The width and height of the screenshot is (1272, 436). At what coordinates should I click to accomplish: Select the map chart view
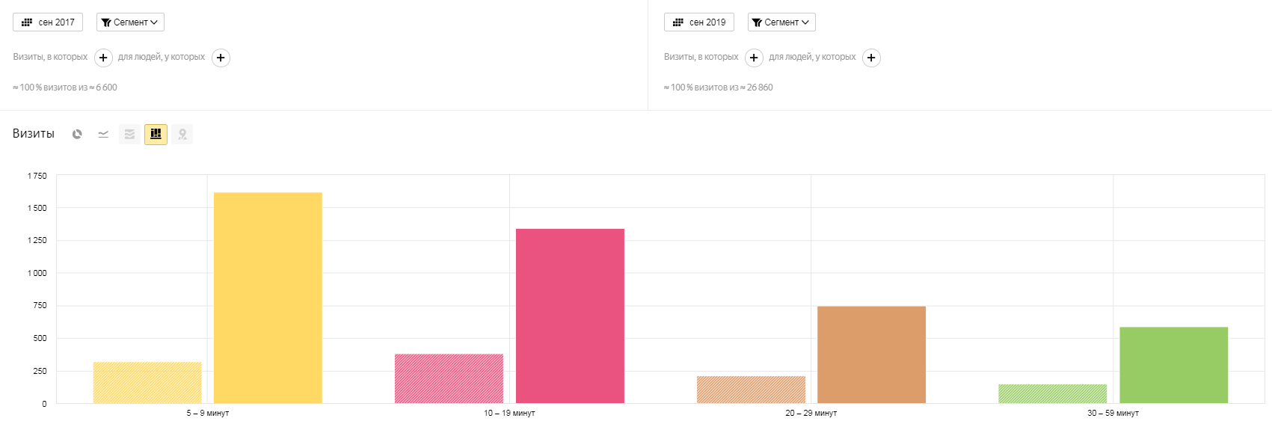coord(182,135)
